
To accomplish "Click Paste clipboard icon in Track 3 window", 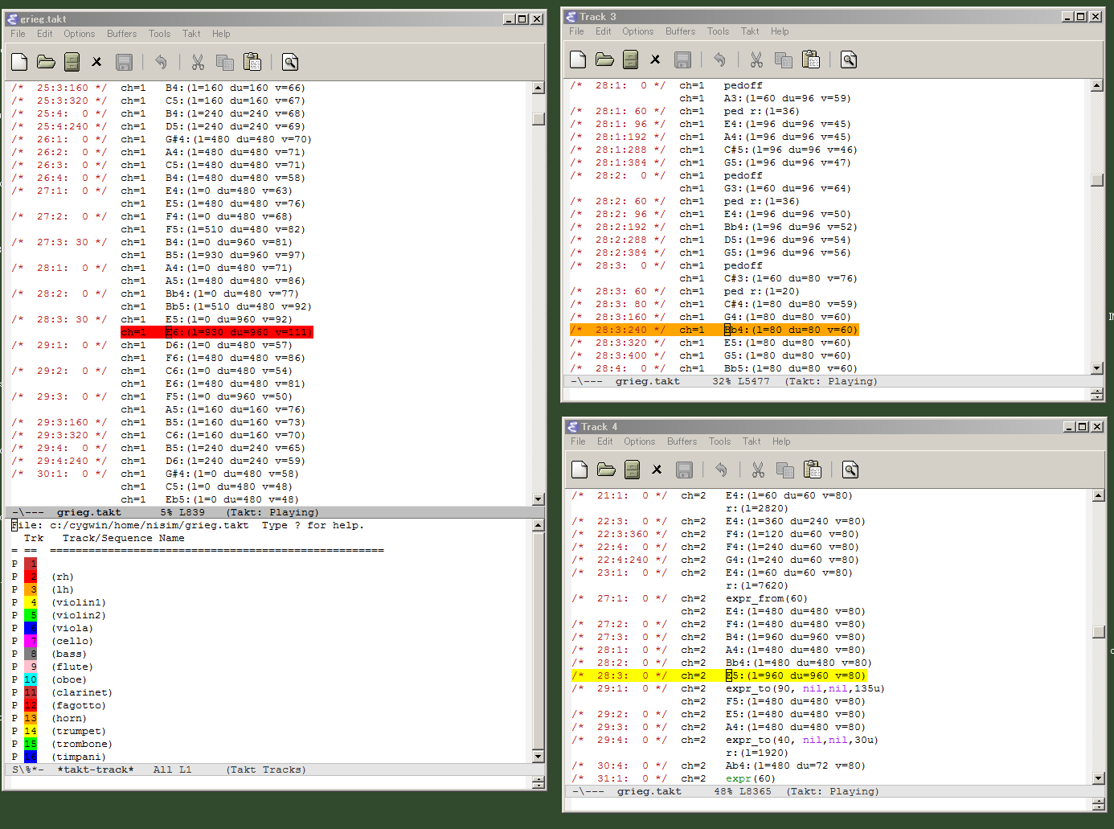I will (811, 60).
